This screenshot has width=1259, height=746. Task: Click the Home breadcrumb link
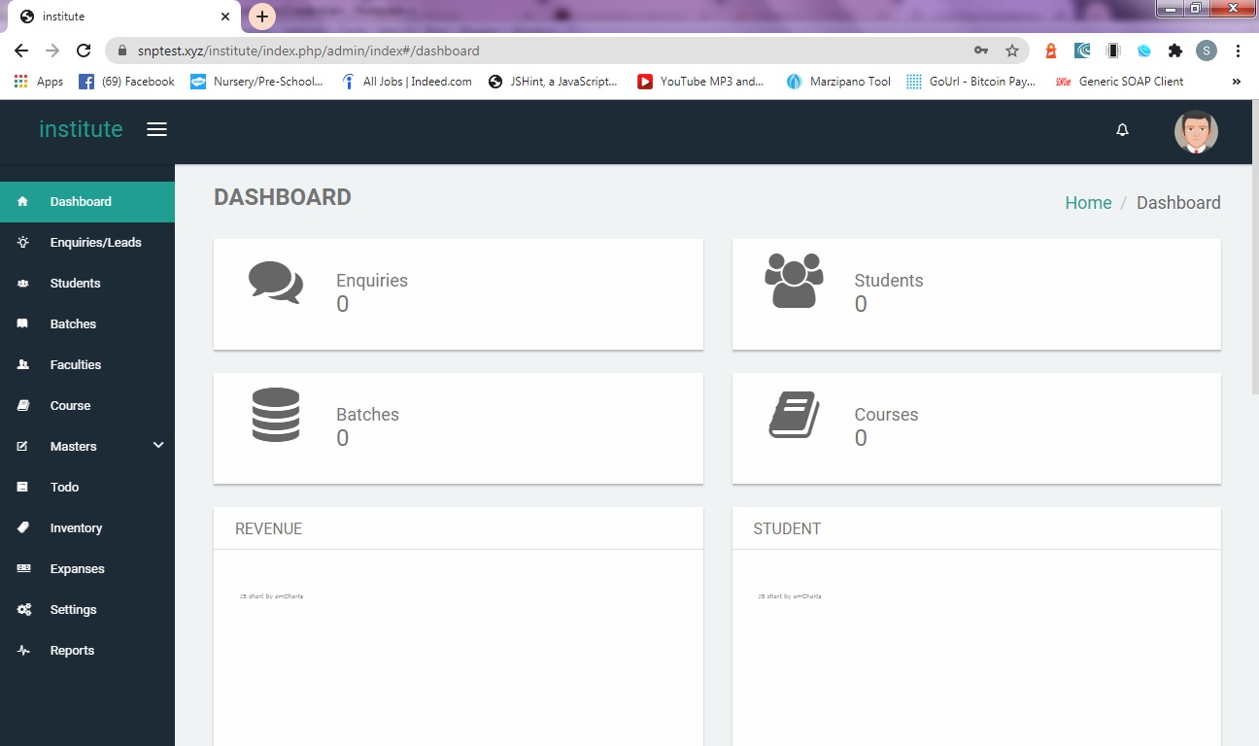click(1088, 203)
